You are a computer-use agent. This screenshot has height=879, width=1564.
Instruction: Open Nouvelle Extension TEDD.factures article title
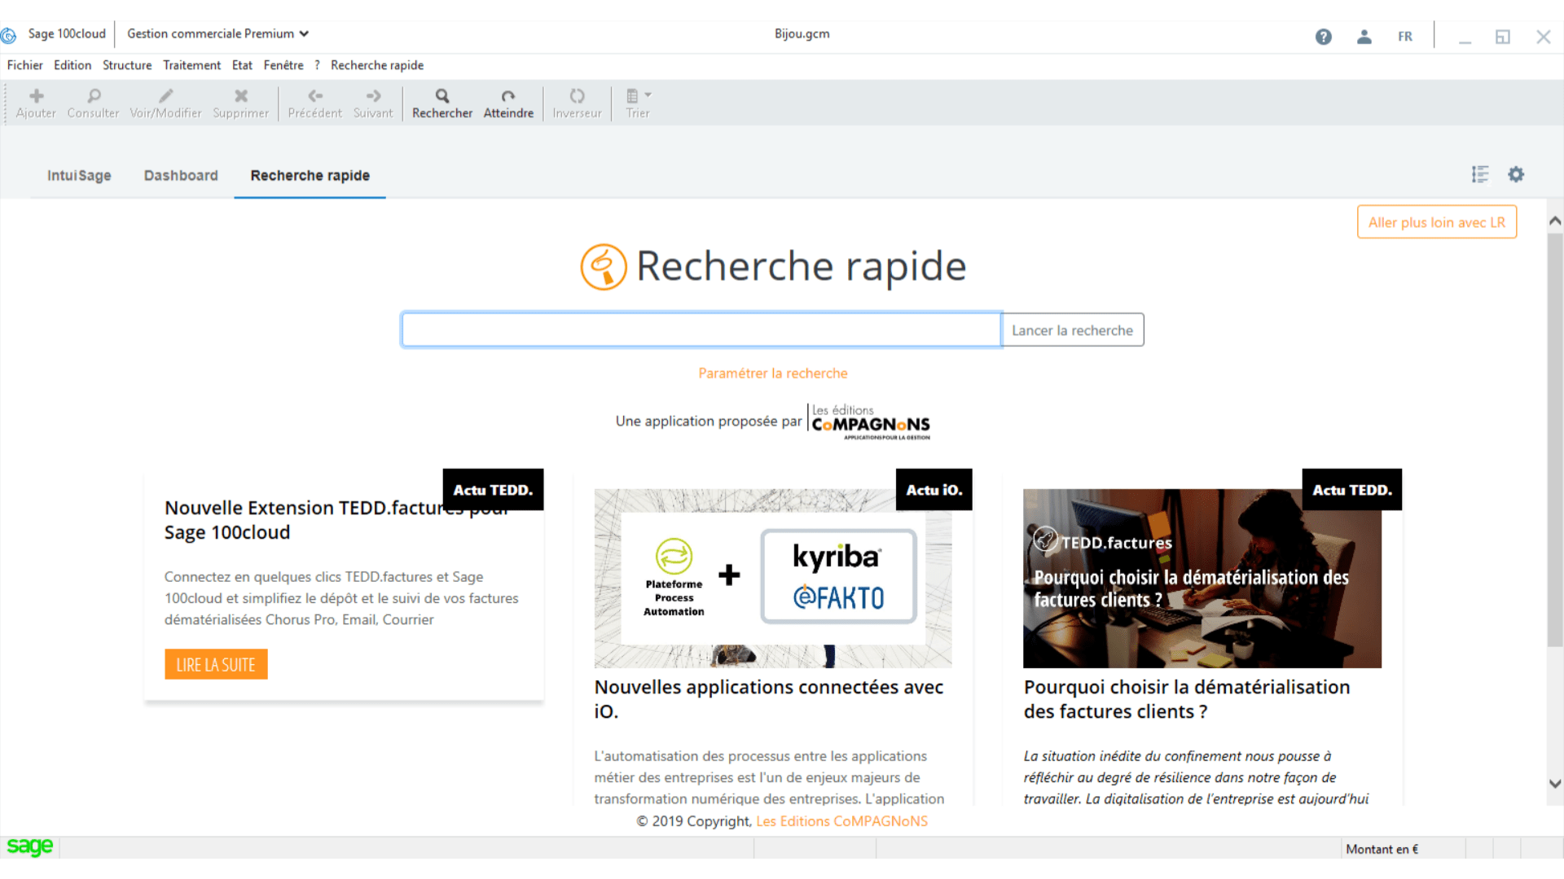pyautogui.click(x=337, y=520)
